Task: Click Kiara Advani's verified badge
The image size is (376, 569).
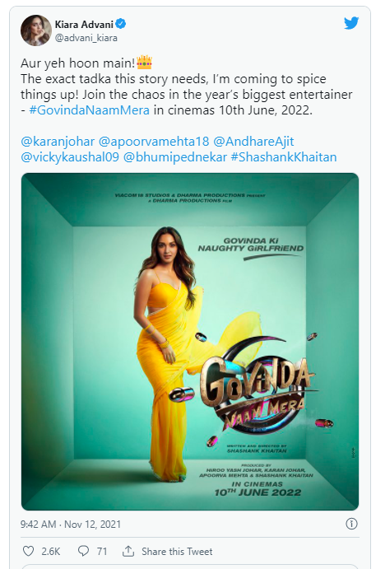Action: point(121,24)
